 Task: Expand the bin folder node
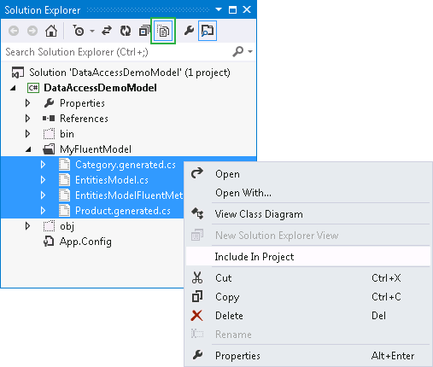click(x=27, y=134)
